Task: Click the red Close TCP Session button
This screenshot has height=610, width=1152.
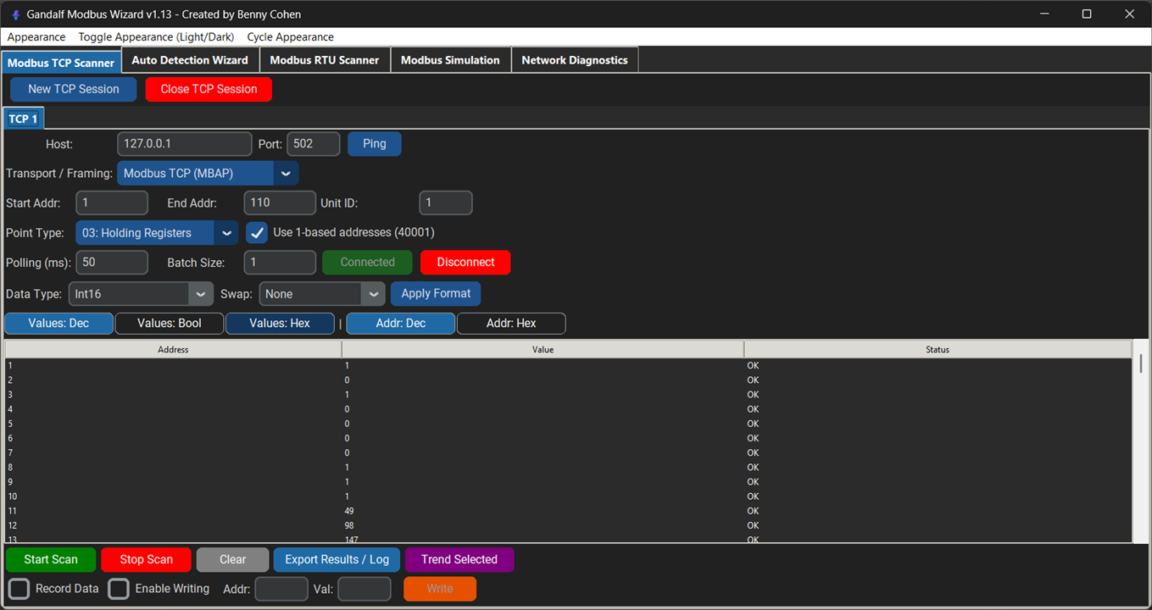Action: (x=209, y=89)
